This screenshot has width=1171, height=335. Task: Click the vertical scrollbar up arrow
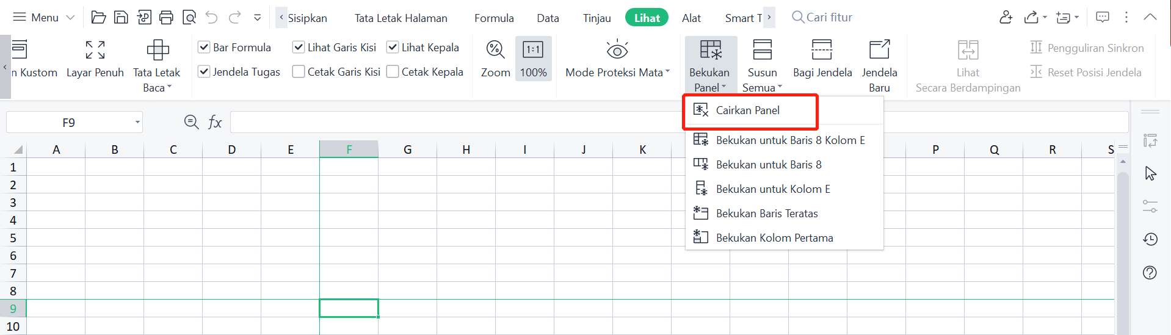point(1123,162)
